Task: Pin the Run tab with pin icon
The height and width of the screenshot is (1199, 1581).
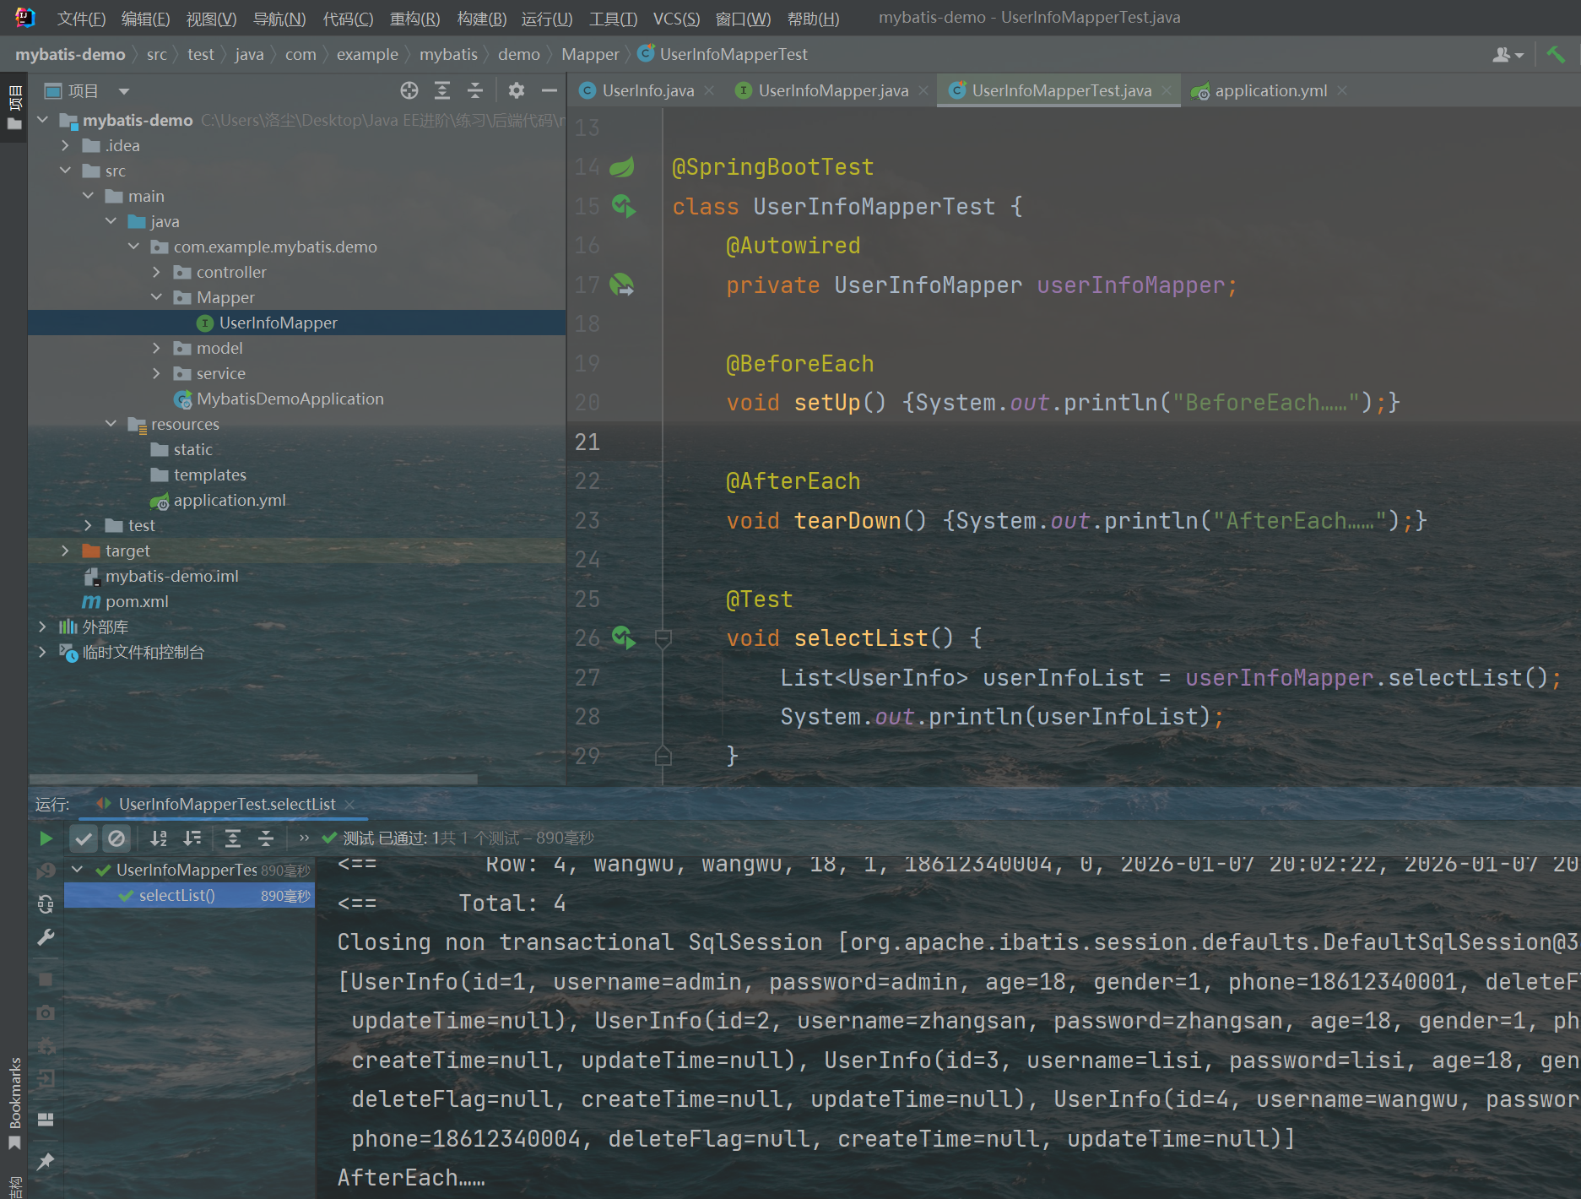Action: 46,1162
